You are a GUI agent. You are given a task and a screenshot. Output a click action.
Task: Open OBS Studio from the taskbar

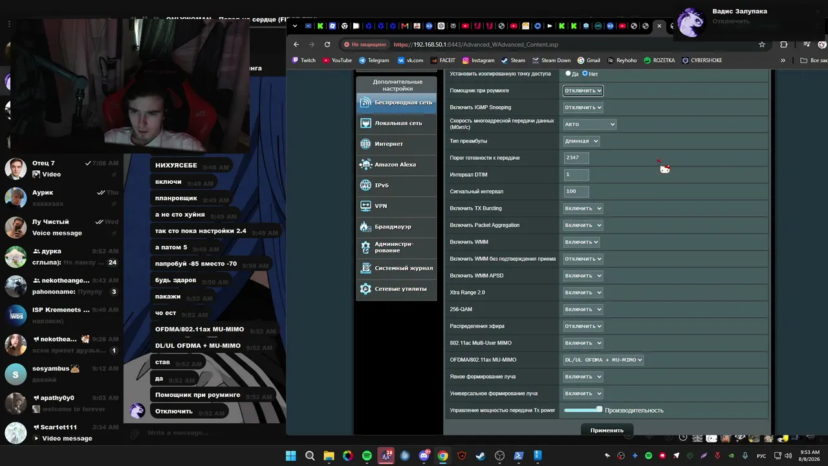tap(500, 456)
